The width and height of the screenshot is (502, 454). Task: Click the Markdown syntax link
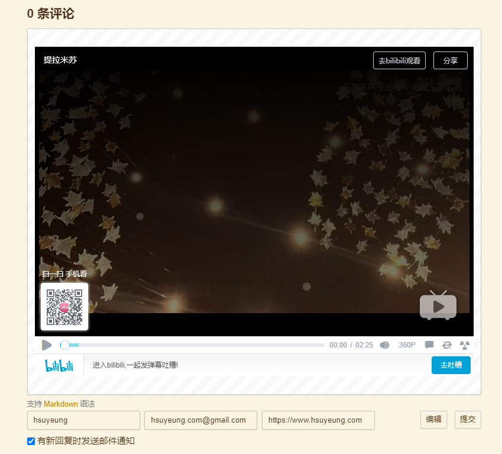[x=61, y=404]
